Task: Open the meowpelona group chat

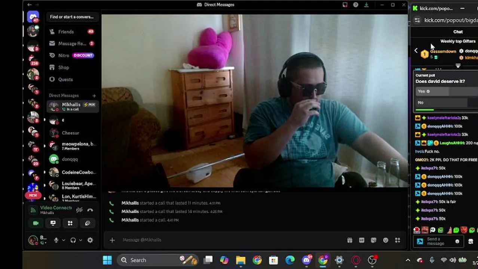Action: pyautogui.click(x=73, y=146)
